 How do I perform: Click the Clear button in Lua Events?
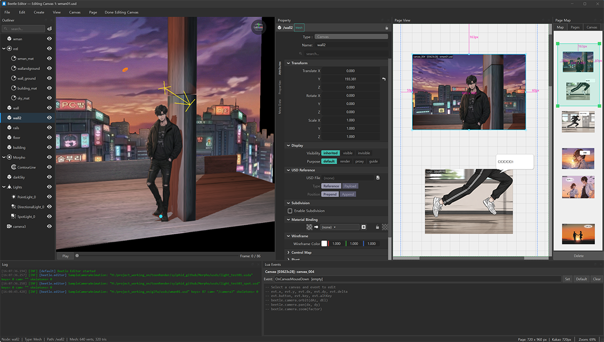point(596,279)
